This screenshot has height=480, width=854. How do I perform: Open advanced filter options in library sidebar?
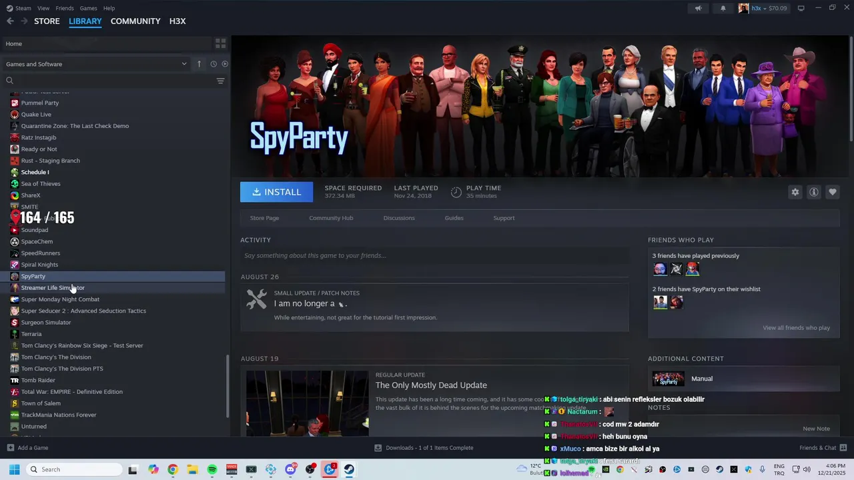pyautogui.click(x=220, y=81)
